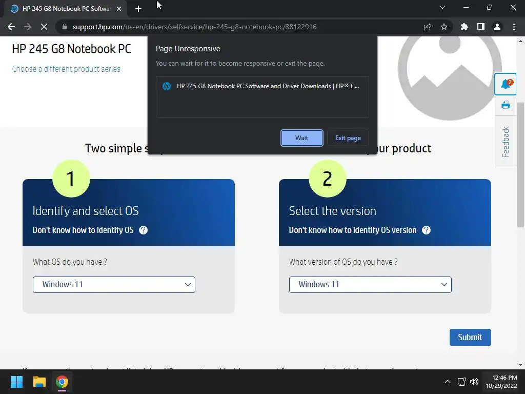Click the browser back arrow

[11, 27]
